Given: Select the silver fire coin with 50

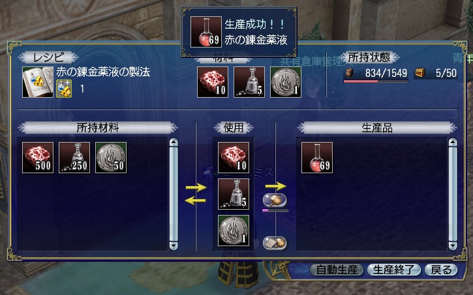Looking at the screenshot, I should (x=111, y=158).
